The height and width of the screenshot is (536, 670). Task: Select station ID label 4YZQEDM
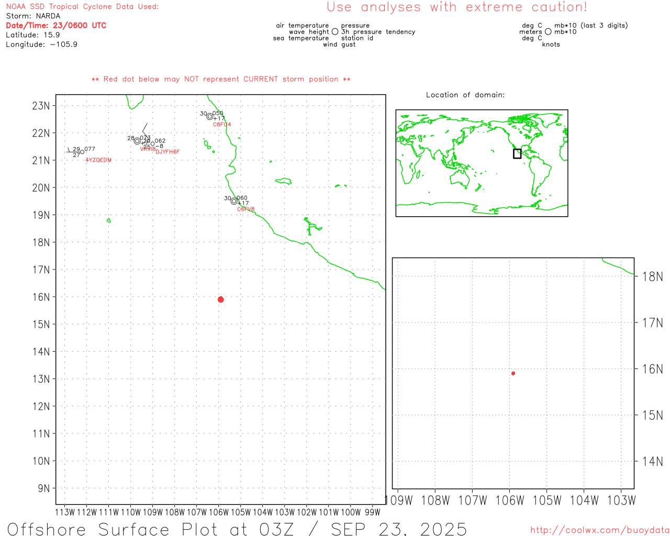click(x=98, y=160)
